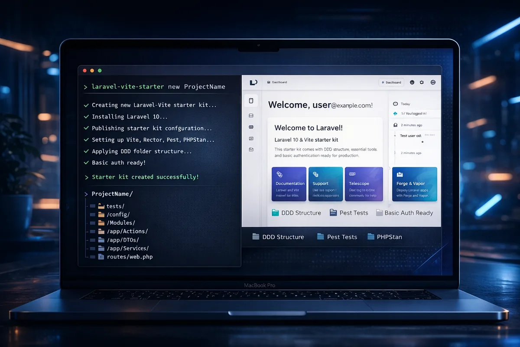The image size is (520, 347).
Task: Click the folder icon on Forge & Vapor card
Action: coord(400,174)
